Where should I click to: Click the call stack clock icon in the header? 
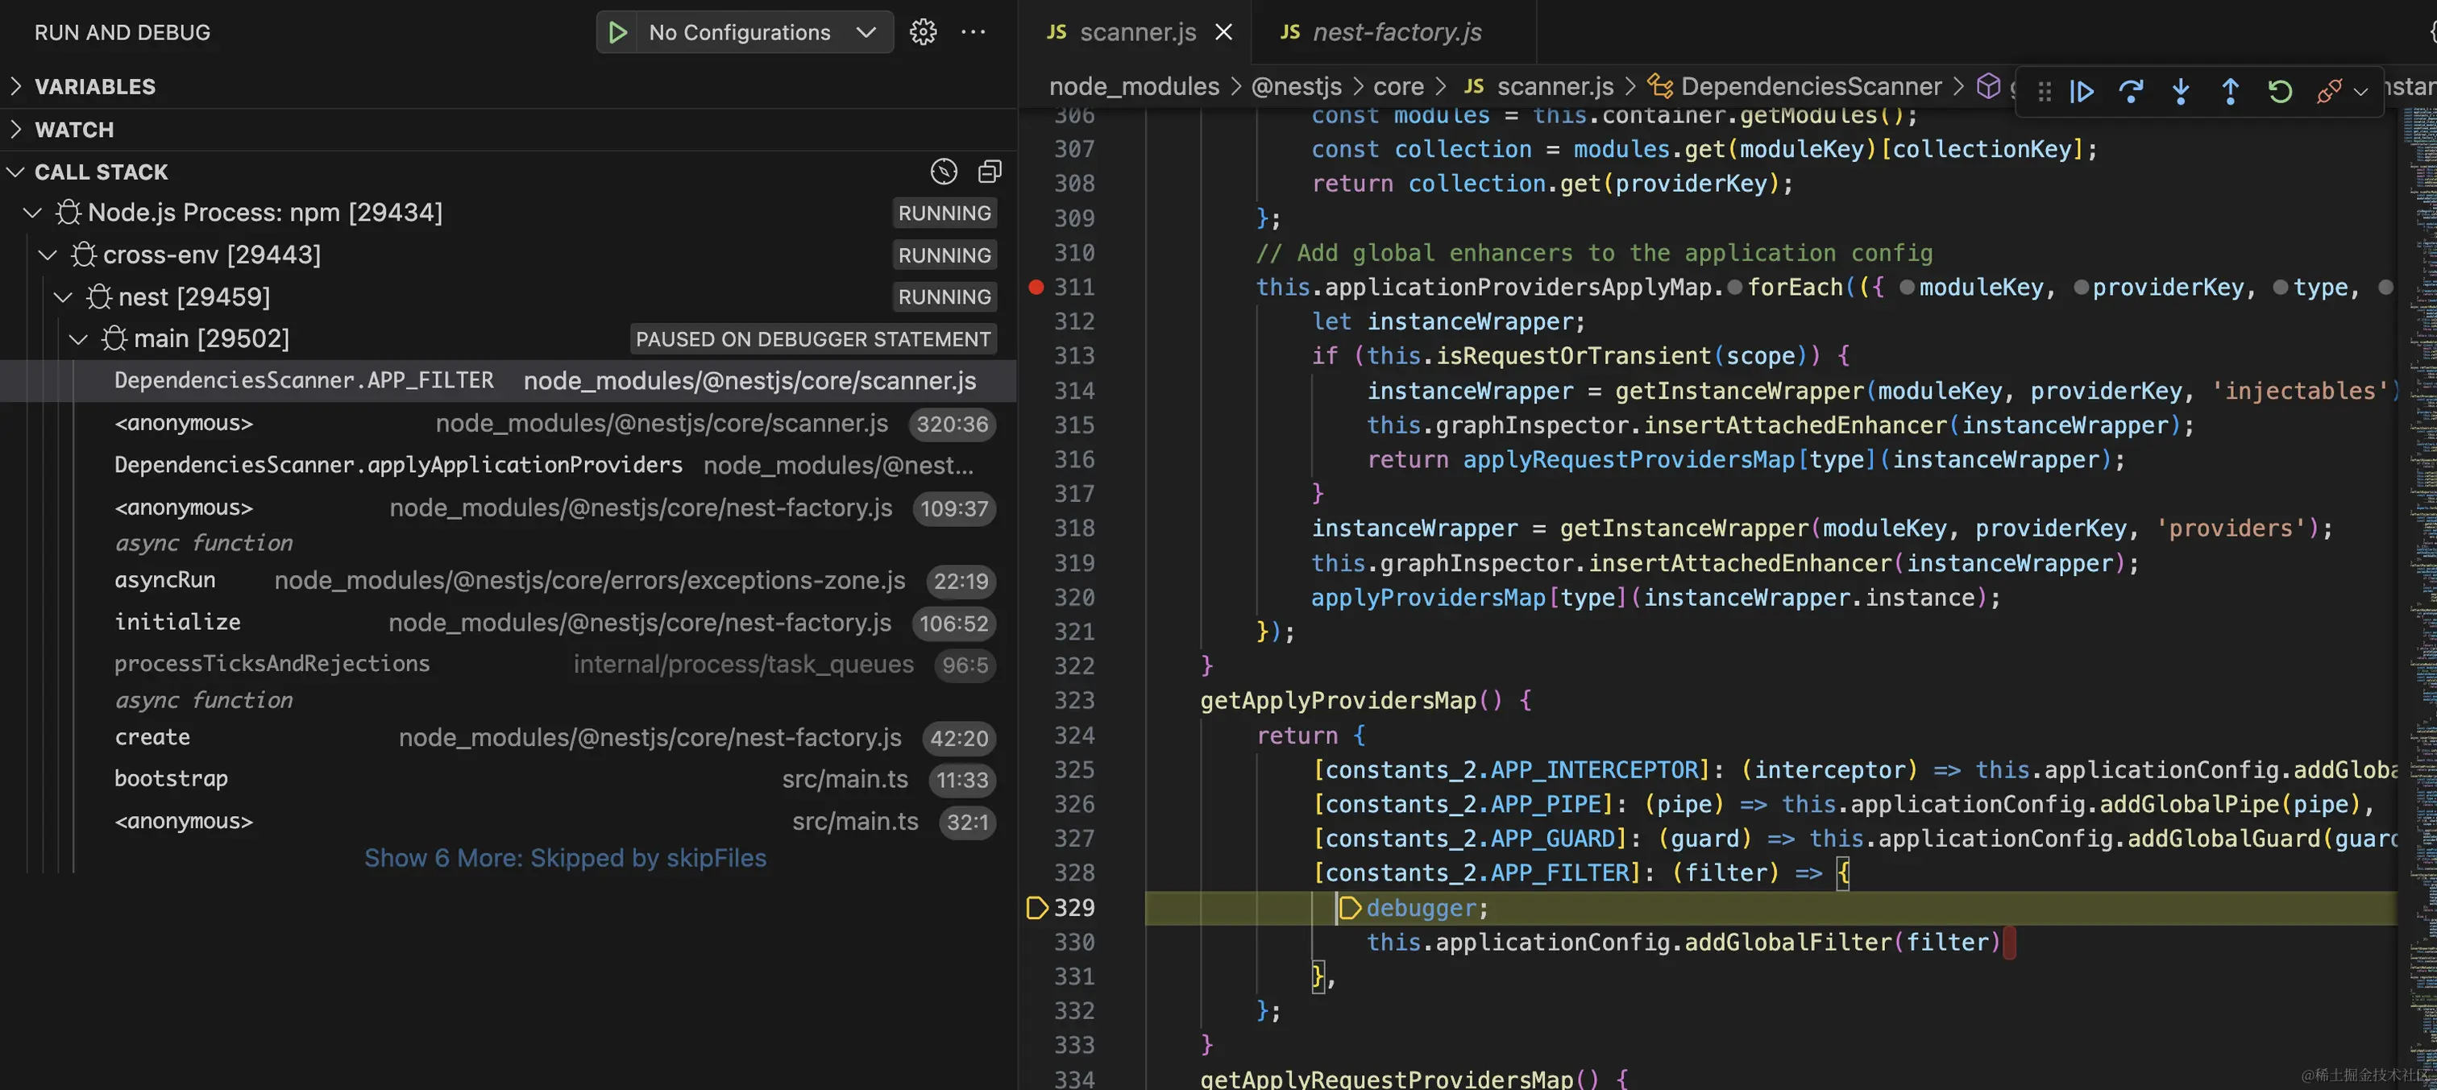(943, 171)
